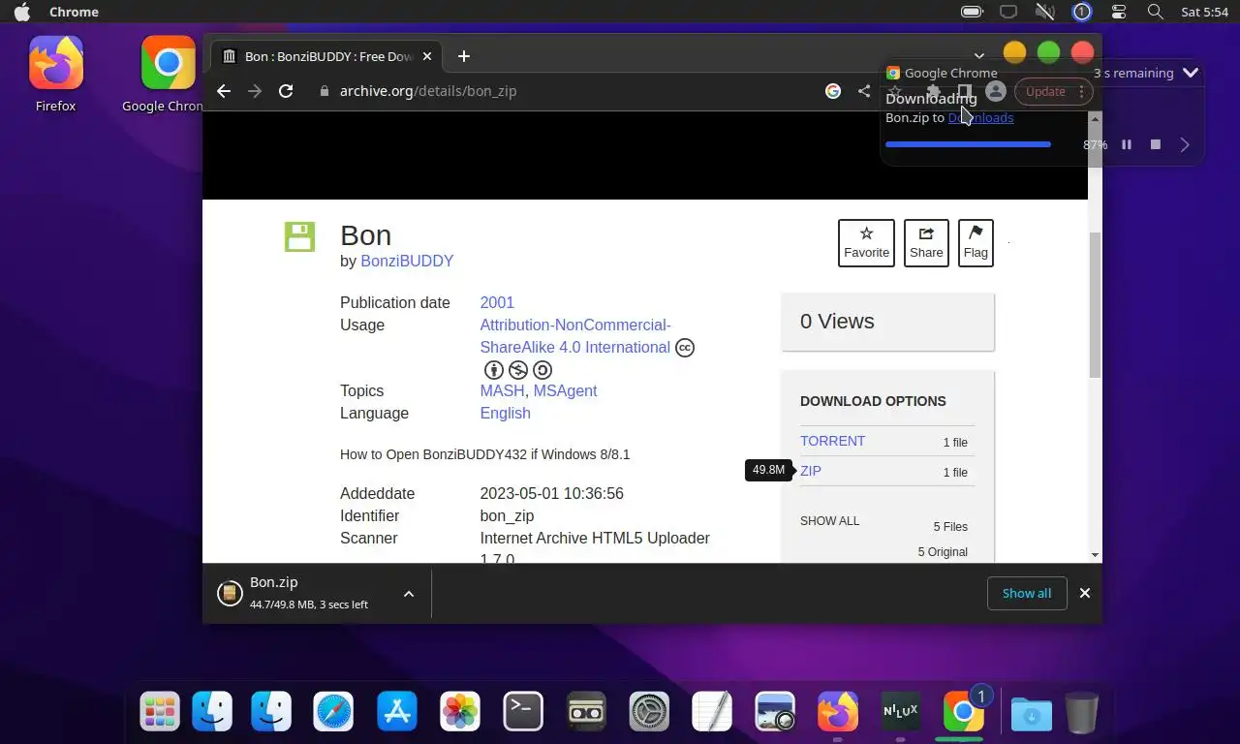Close the BonziBUDDY browser tab

[428, 56]
